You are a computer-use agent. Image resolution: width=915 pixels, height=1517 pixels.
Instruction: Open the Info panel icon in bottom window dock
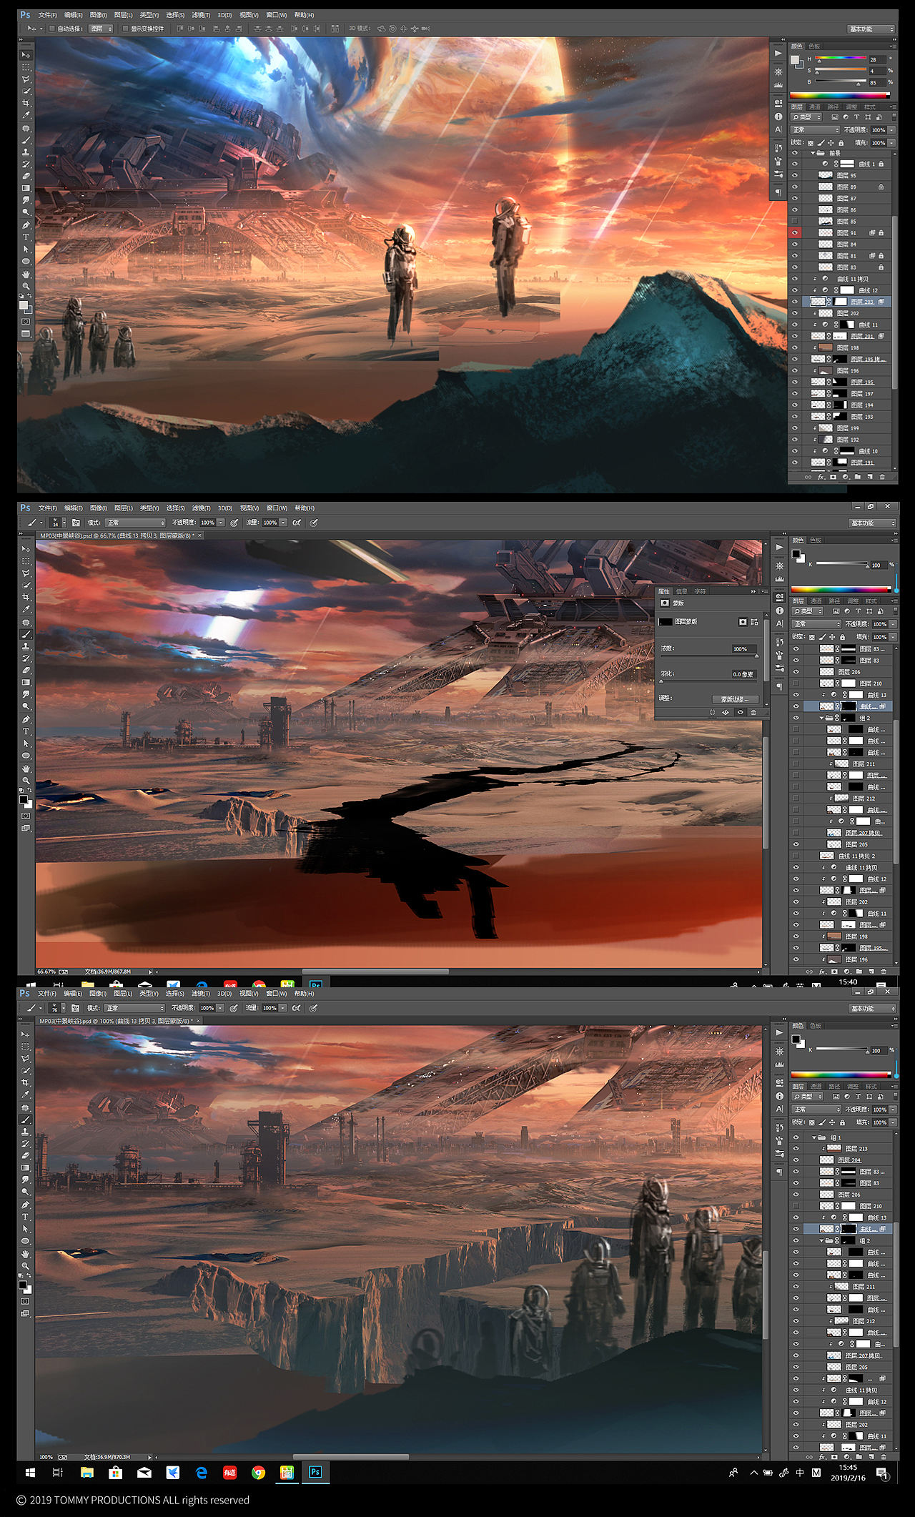[779, 1096]
